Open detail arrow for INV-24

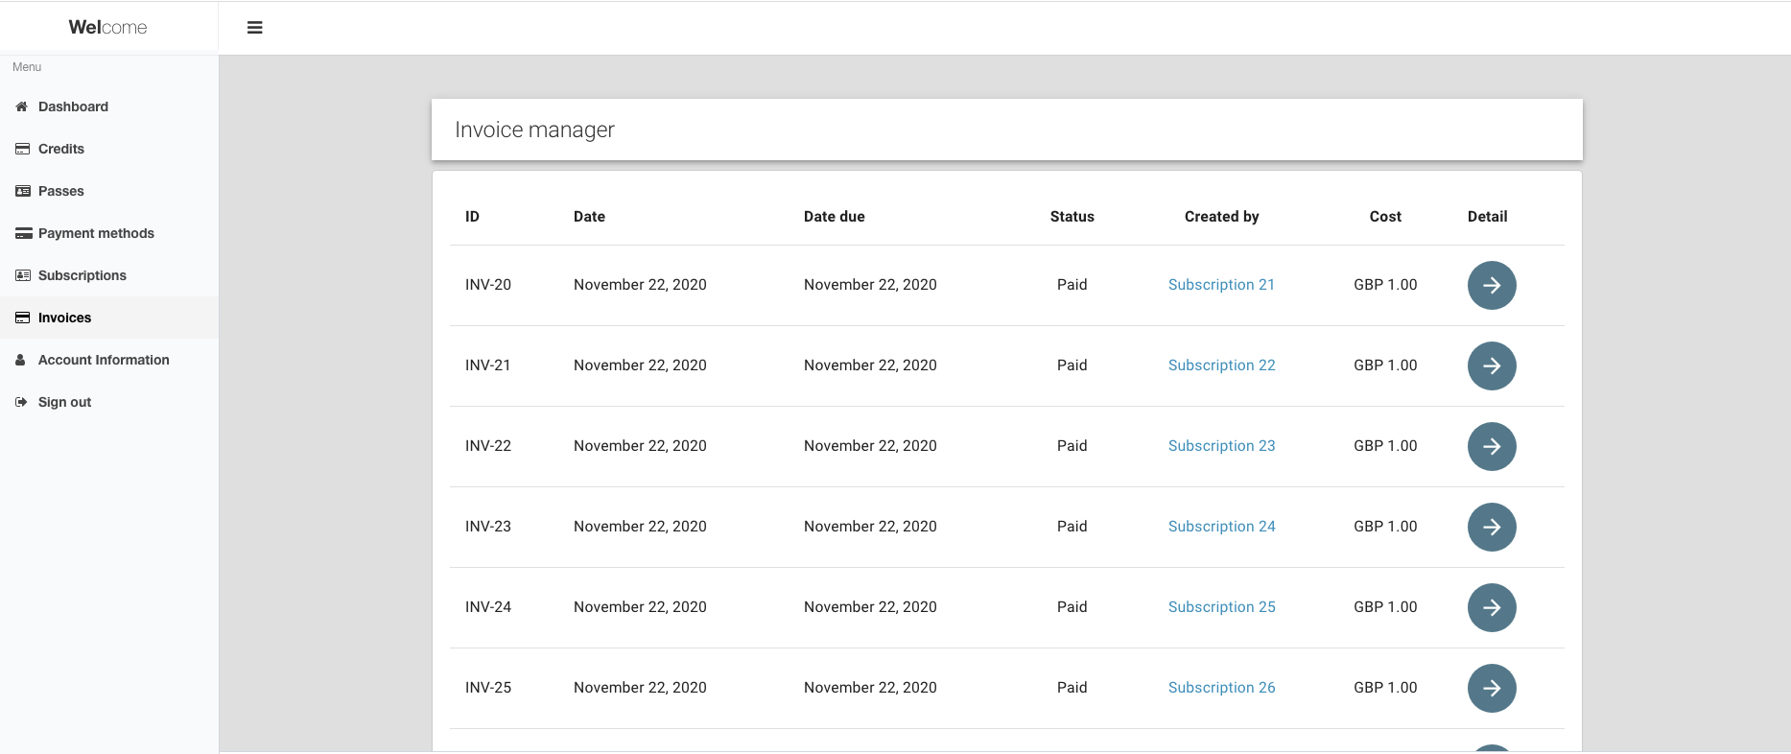[x=1492, y=607]
